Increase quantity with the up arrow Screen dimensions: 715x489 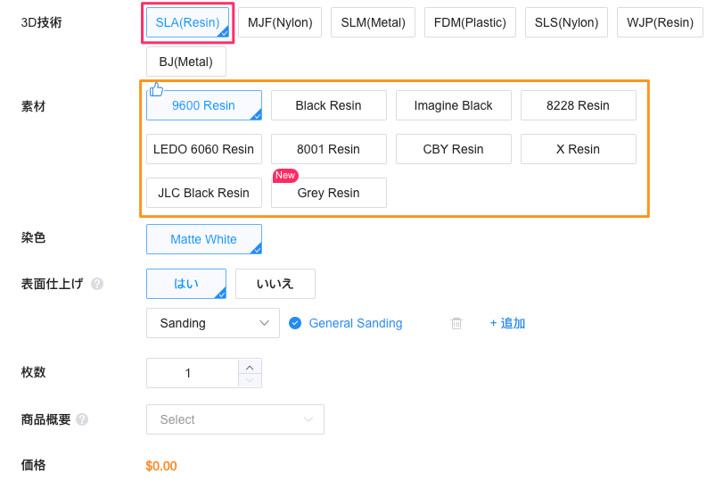click(250, 367)
